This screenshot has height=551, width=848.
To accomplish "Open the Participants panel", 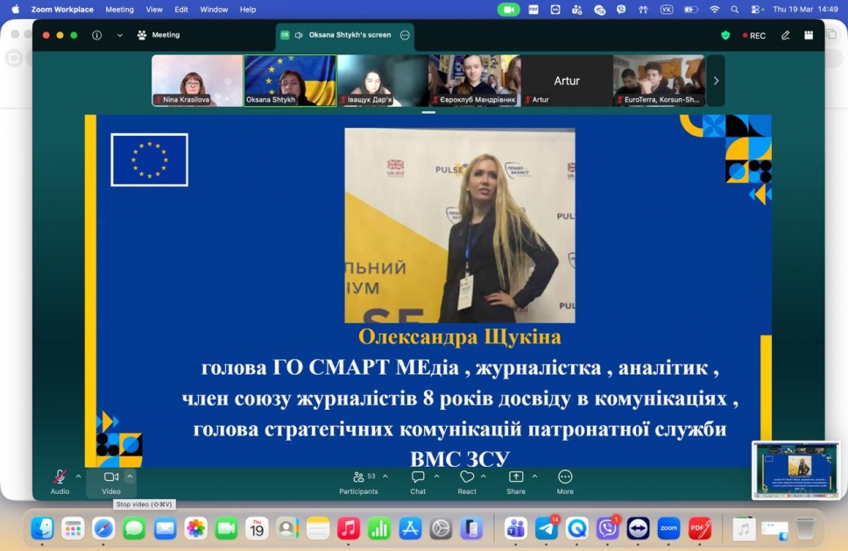I will [x=358, y=477].
